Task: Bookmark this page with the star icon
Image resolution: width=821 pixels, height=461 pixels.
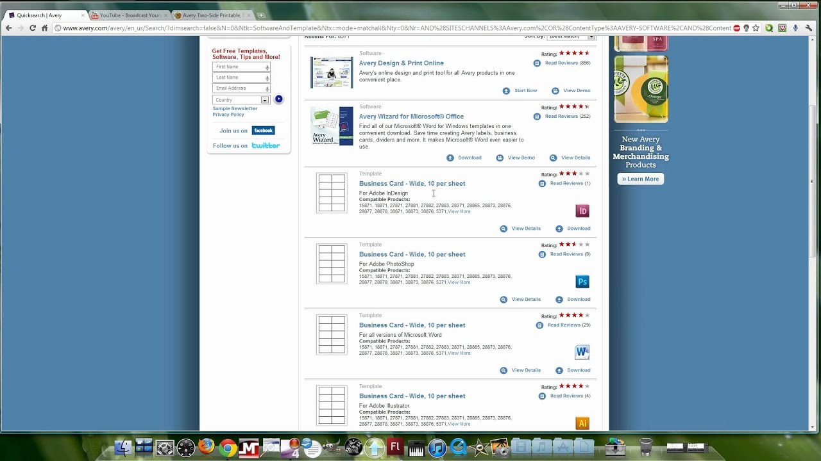Action: (x=756, y=28)
